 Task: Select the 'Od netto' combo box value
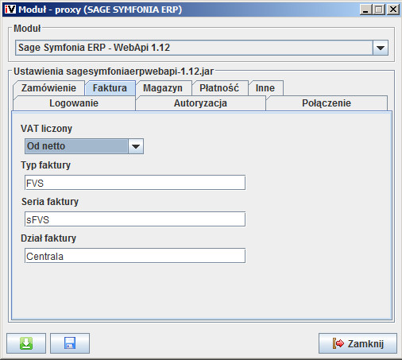point(76,146)
